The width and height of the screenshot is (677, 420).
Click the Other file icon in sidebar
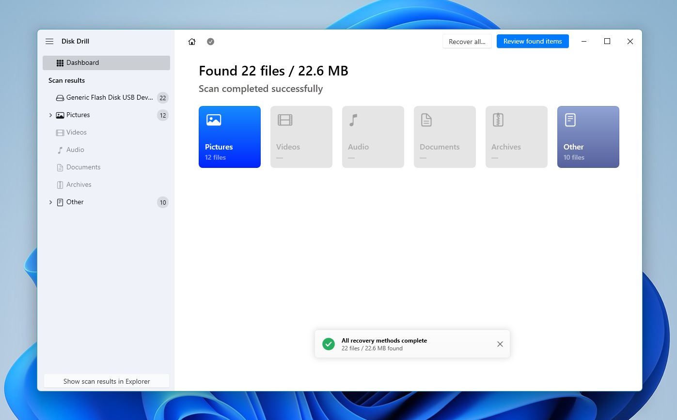60,202
